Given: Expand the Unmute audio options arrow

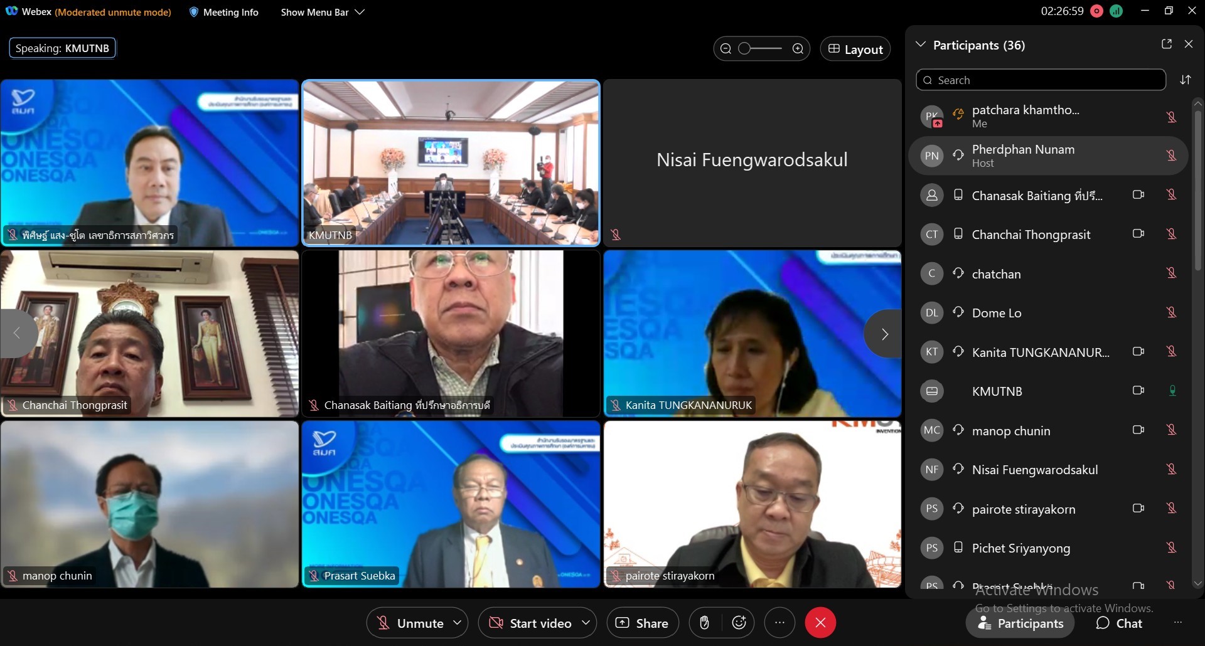Looking at the screenshot, I should 458,623.
